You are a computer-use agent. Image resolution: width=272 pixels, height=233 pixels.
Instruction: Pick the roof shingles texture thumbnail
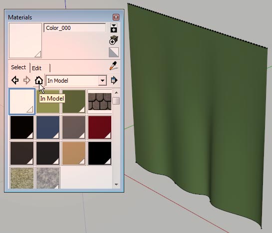click(x=100, y=102)
